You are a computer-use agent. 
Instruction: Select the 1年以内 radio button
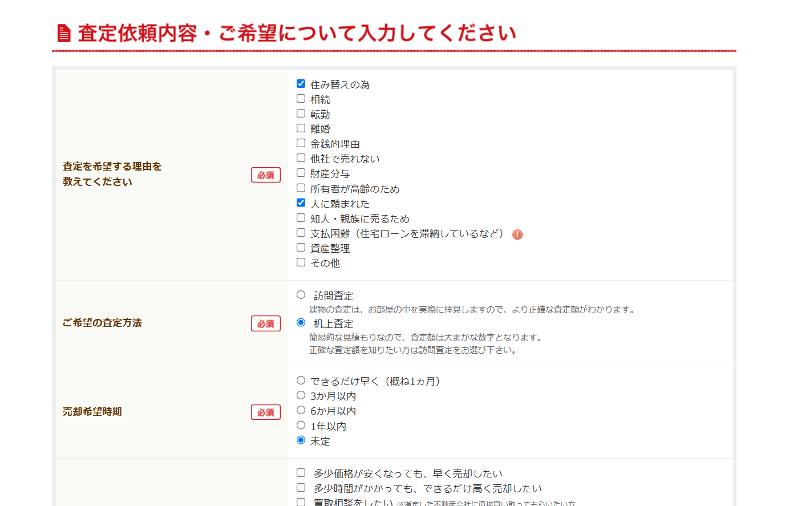pos(301,426)
